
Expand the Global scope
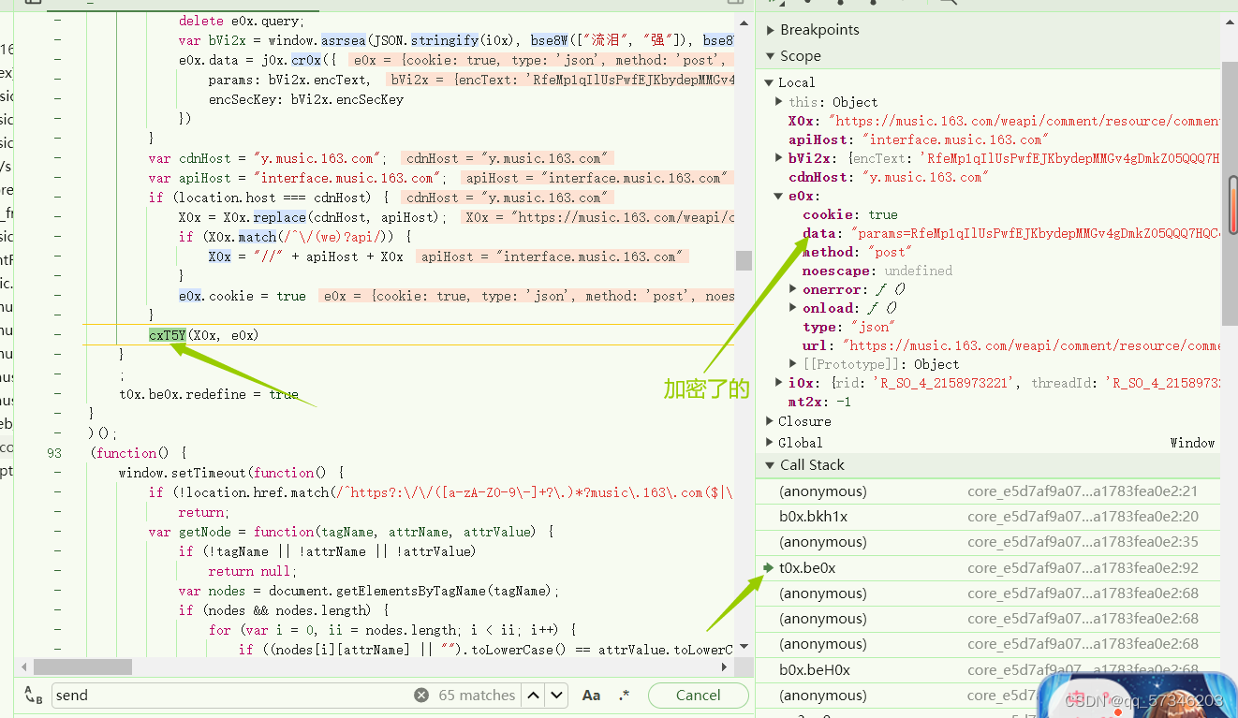[x=769, y=443]
